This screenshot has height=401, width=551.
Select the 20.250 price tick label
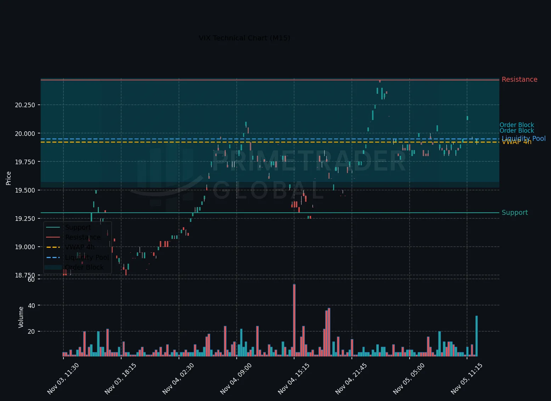tap(25, 105)
